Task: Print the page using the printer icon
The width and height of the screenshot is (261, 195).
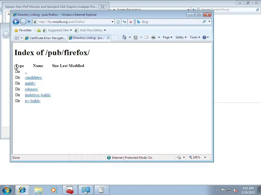Action: point(153,37)
